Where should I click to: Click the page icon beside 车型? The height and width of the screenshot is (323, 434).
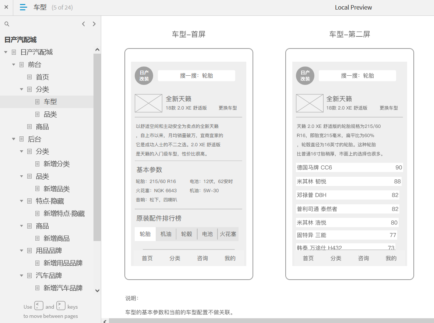38,102
